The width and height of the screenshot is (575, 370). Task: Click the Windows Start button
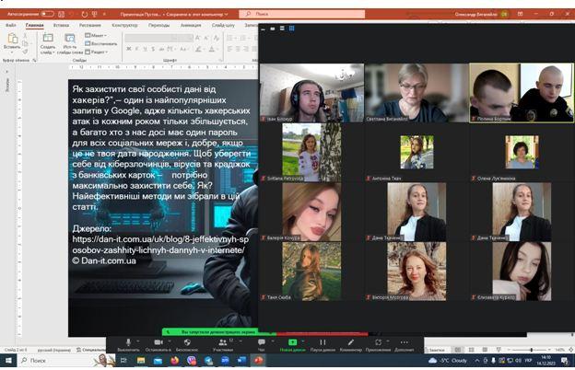pos(8,361)
